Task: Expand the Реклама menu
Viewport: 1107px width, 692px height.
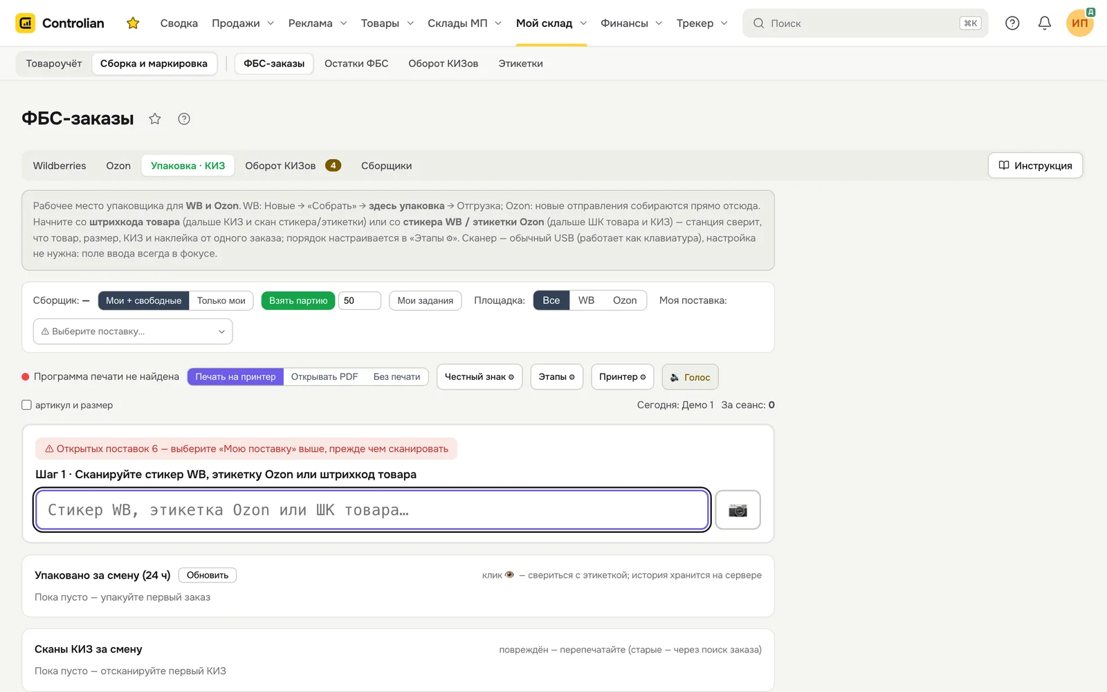Action: pyautogui.click(x=318, y=24)
